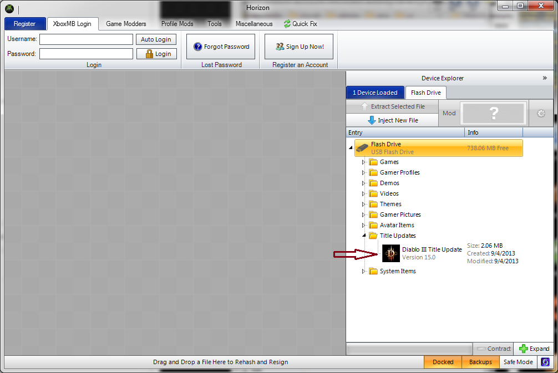Collapse the Title Updates folder
The height and width of the screenshot is (373, 558).
coord(364,236)
